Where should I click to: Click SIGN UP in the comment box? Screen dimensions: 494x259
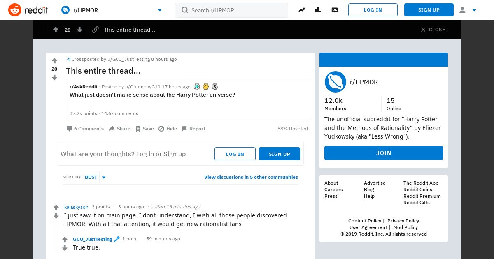(x=280, y=154)
